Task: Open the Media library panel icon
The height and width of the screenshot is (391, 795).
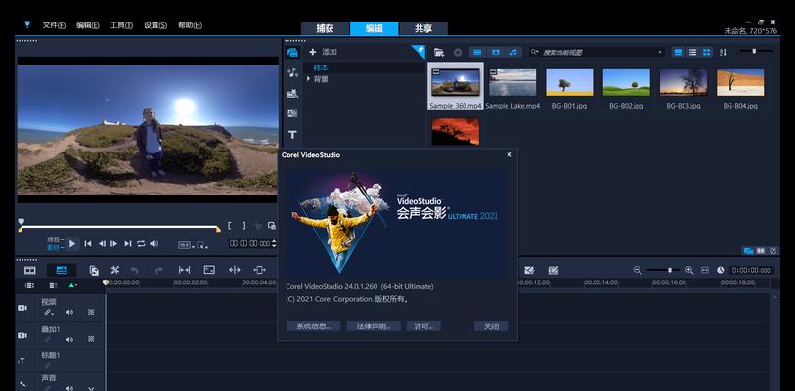Action: (x=292, y=52)
